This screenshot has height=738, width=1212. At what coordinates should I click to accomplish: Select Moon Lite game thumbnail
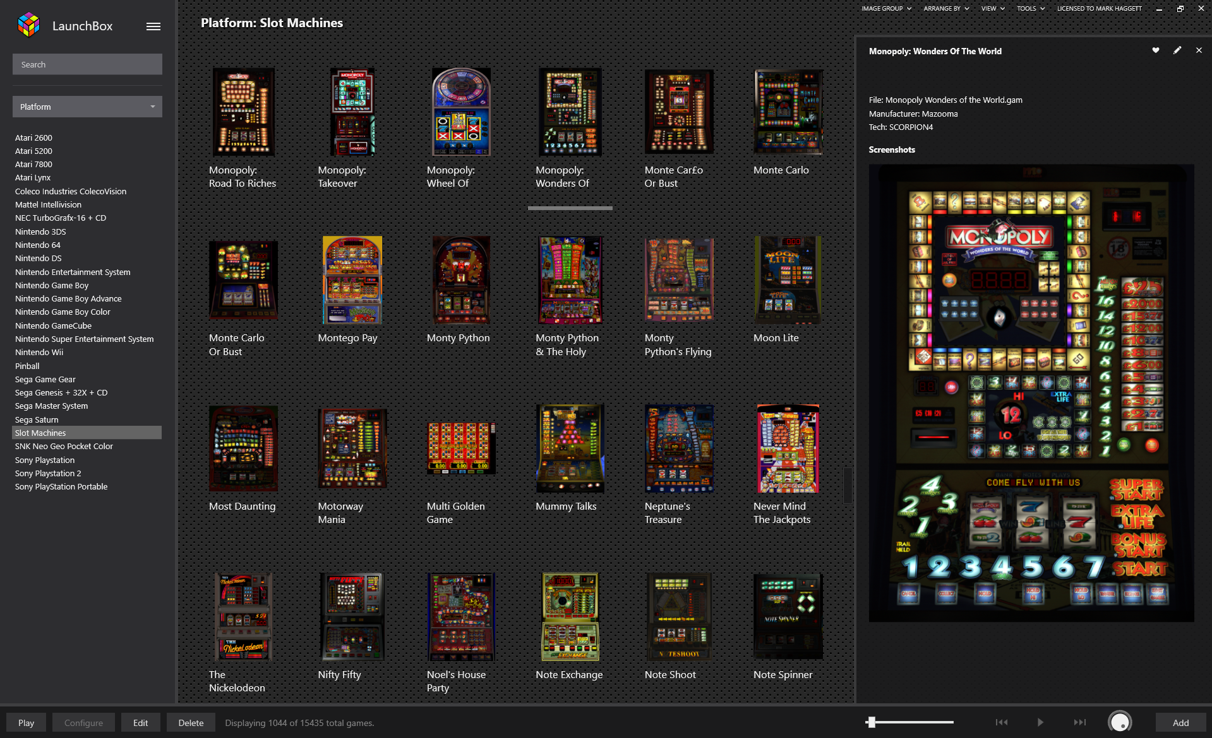click(788, 280)
